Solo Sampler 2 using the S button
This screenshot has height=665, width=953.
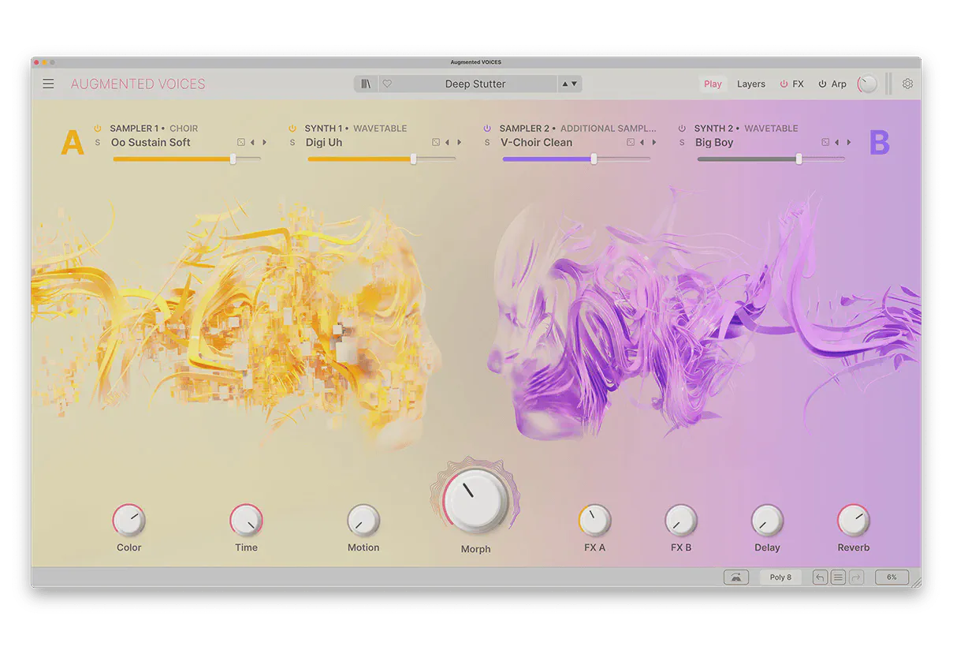tap(487, 143)
